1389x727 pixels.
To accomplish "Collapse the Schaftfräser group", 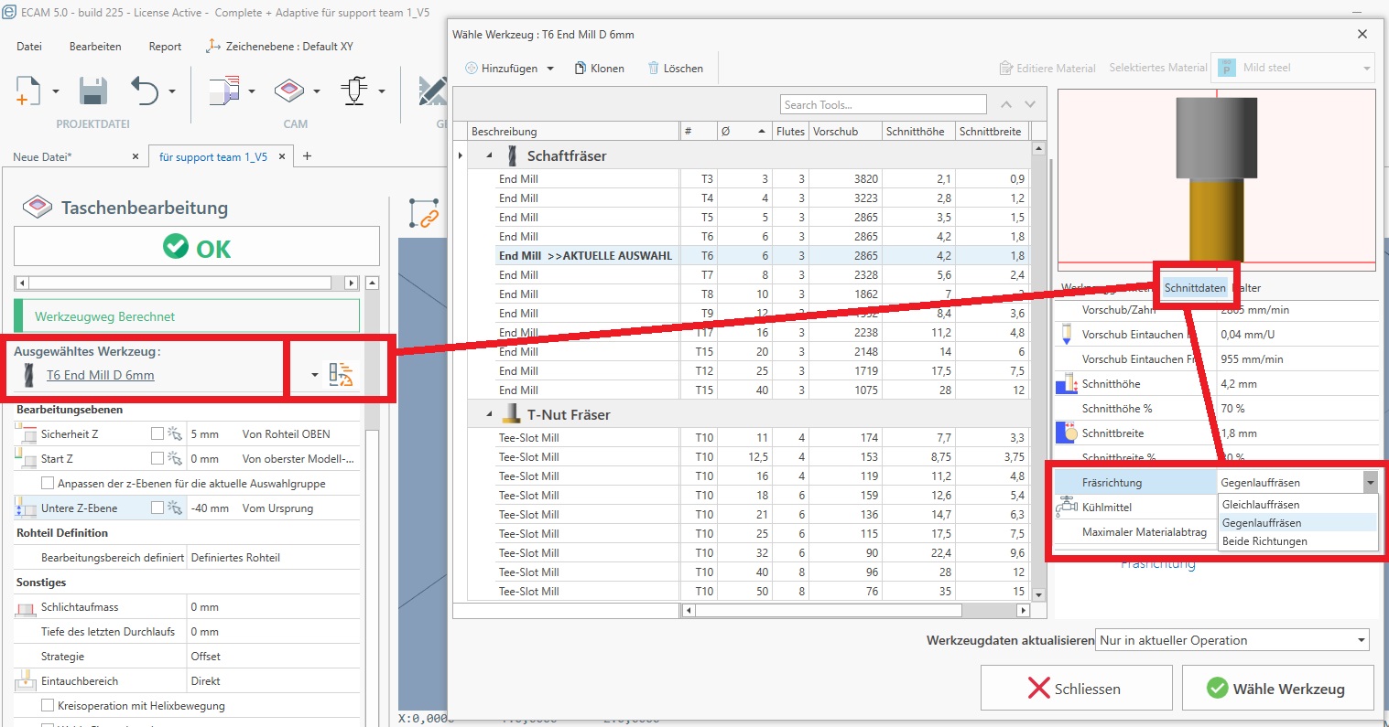I will tap(489, 156).
